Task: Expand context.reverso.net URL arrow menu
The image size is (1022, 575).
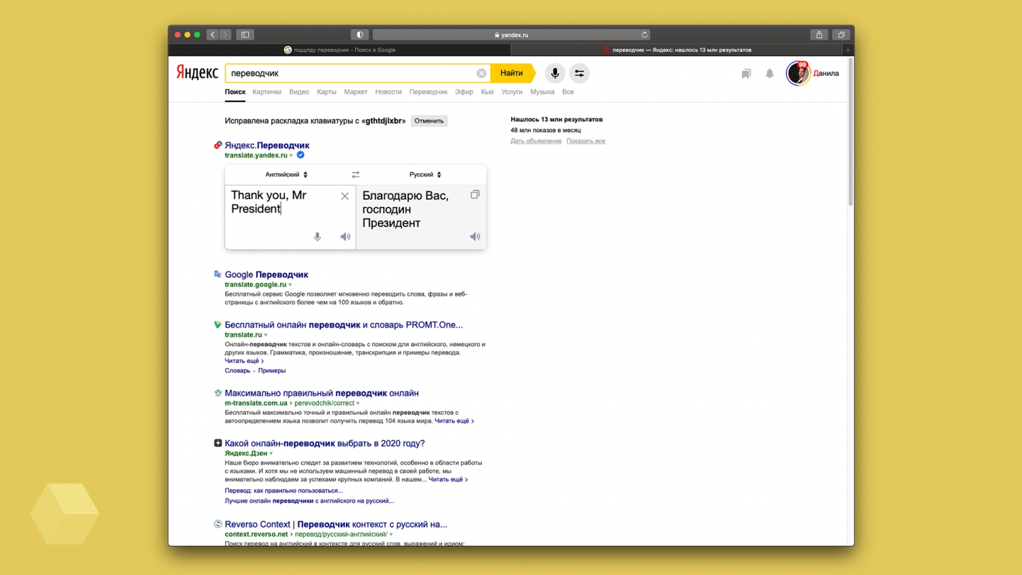Action: [391, 535]
